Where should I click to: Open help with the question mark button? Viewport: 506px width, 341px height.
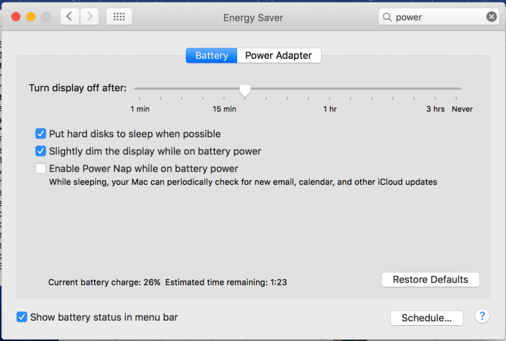coord(482,316)
